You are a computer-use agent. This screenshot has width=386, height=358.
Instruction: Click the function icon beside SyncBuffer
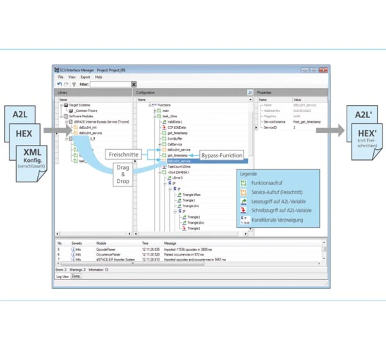(x=164, y=139)
